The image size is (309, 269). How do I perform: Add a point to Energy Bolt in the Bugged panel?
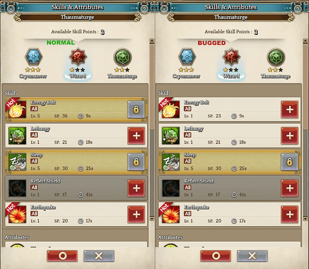click(290, 109)
